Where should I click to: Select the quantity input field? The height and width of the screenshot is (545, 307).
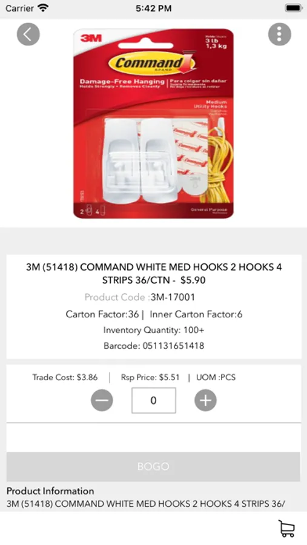pos(154,400)
